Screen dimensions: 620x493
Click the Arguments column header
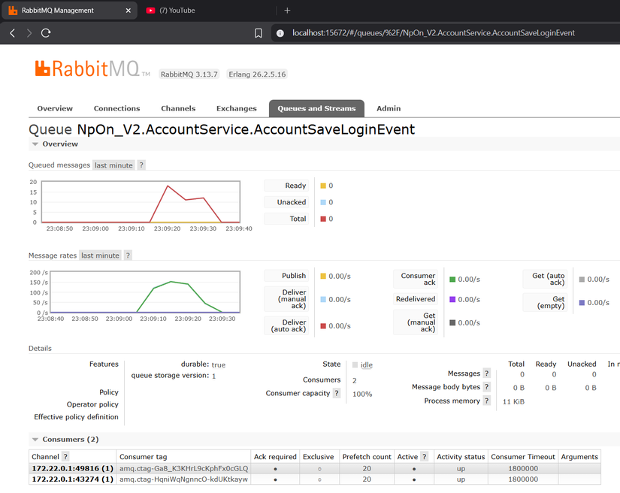tap(579, 457)
